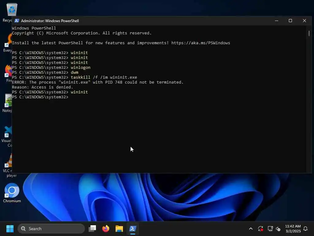Open the clock showing 11:42 AM

[293, 229]
